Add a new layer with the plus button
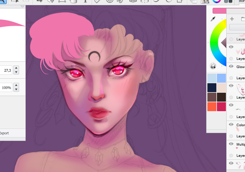The image size is (245, 172). click(x=232, y=19)
